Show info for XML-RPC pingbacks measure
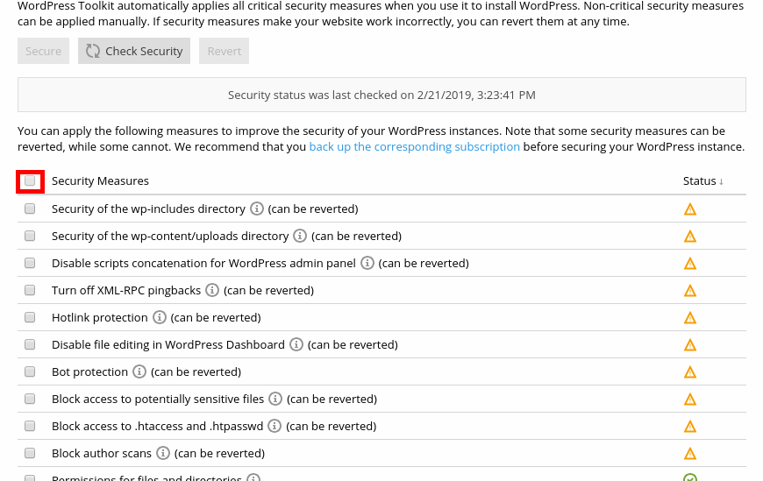 point(212,290)
